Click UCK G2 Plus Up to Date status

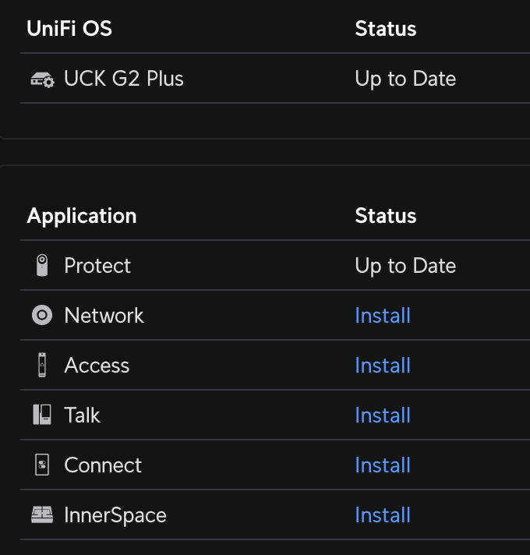[x=405, y=79]
